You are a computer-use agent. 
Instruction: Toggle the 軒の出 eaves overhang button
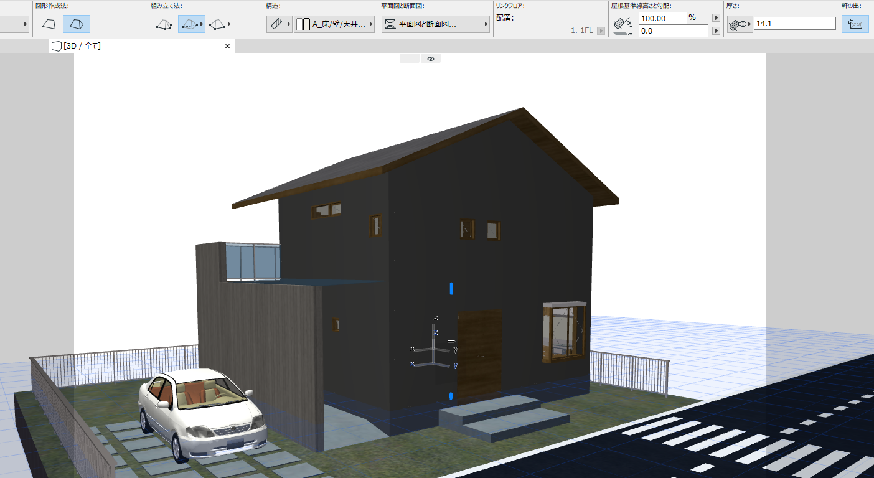[855, 24]
